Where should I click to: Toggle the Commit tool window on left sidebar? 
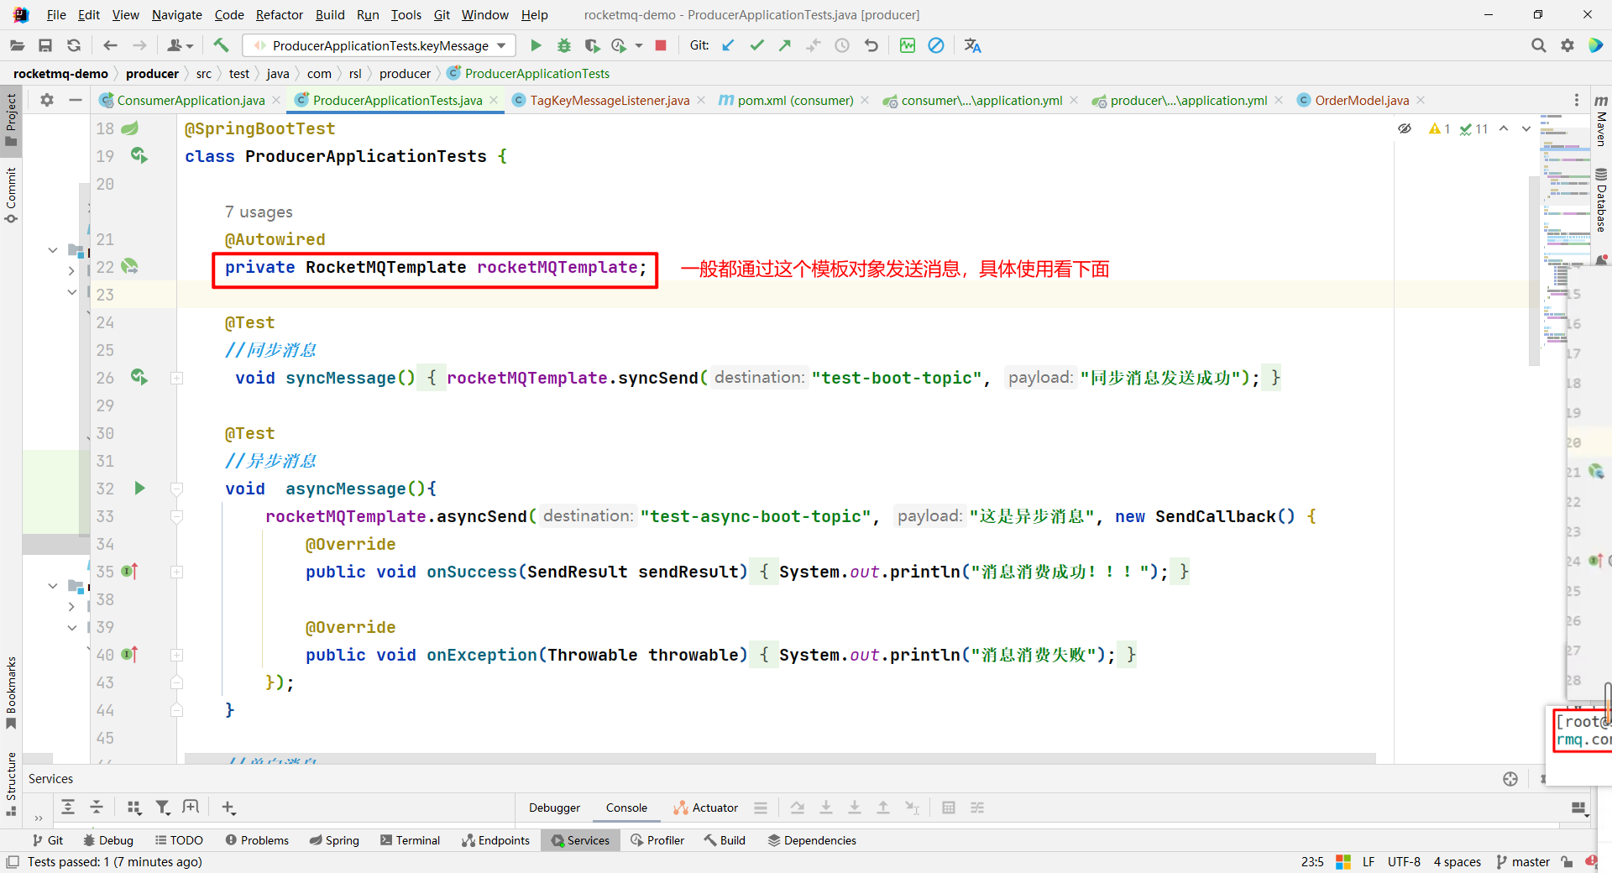11,195
